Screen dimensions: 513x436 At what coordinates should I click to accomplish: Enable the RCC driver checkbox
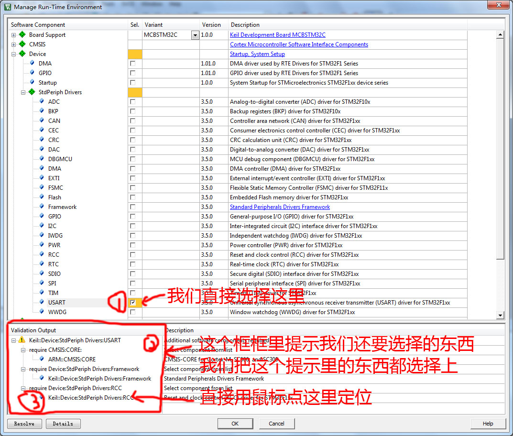[132, 254]
